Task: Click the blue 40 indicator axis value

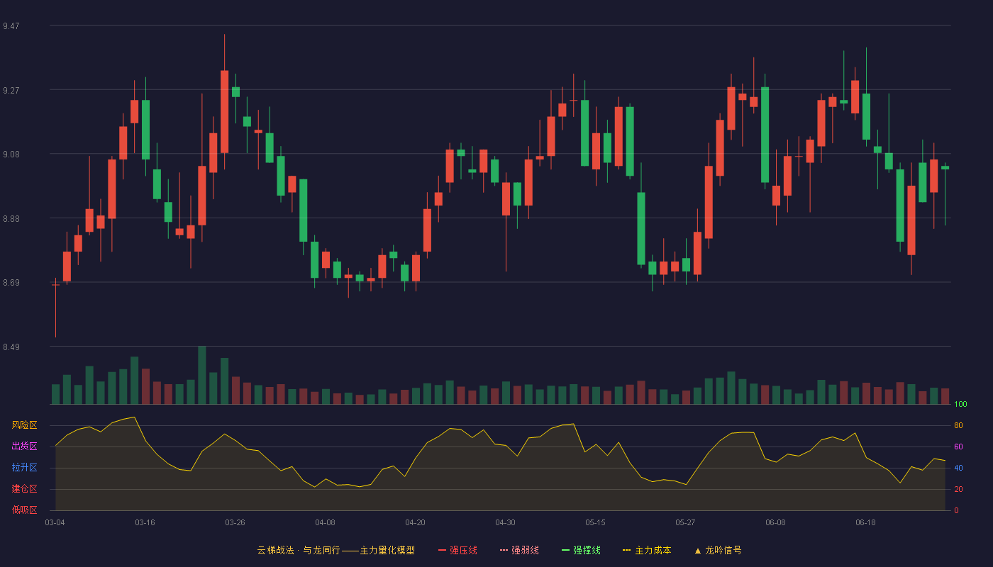Action: (958, 468)
